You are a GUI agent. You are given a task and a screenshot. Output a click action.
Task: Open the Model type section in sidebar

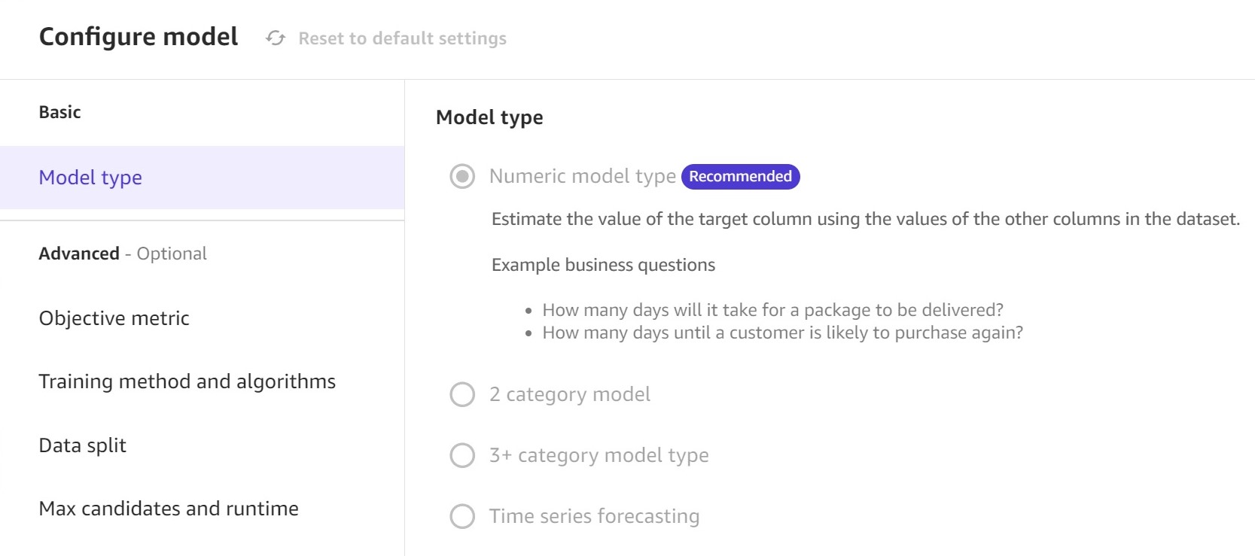(x=90, y=178)
